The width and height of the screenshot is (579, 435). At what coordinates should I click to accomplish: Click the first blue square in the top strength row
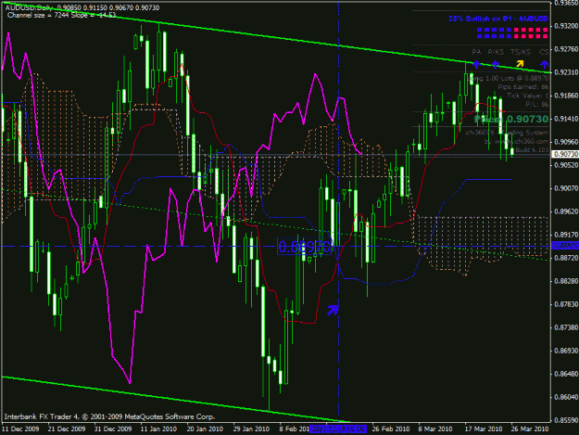pos(479,30)
